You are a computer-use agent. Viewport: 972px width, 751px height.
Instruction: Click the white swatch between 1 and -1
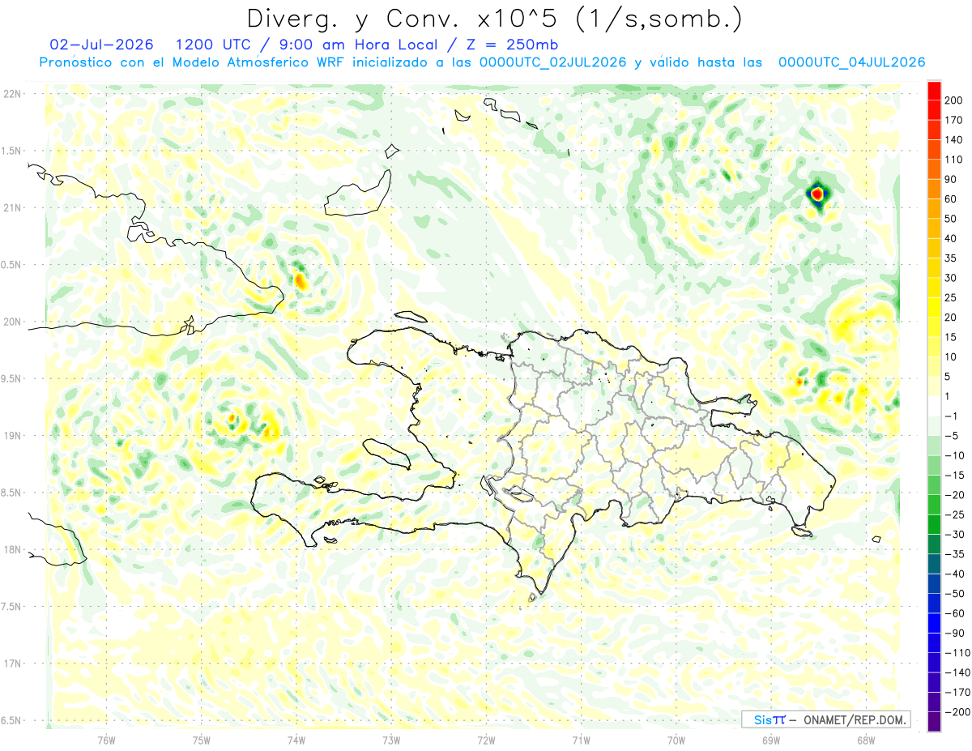click(934, 406)
